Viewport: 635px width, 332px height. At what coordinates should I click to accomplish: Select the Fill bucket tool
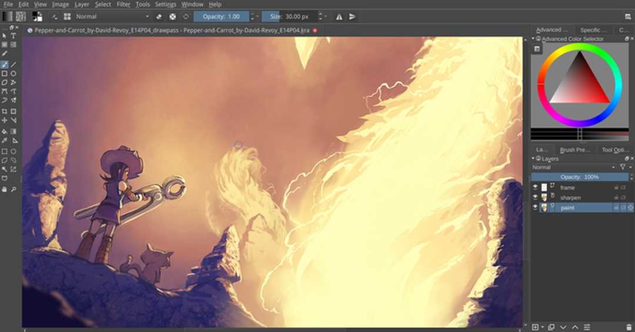(x=5, y=132)
